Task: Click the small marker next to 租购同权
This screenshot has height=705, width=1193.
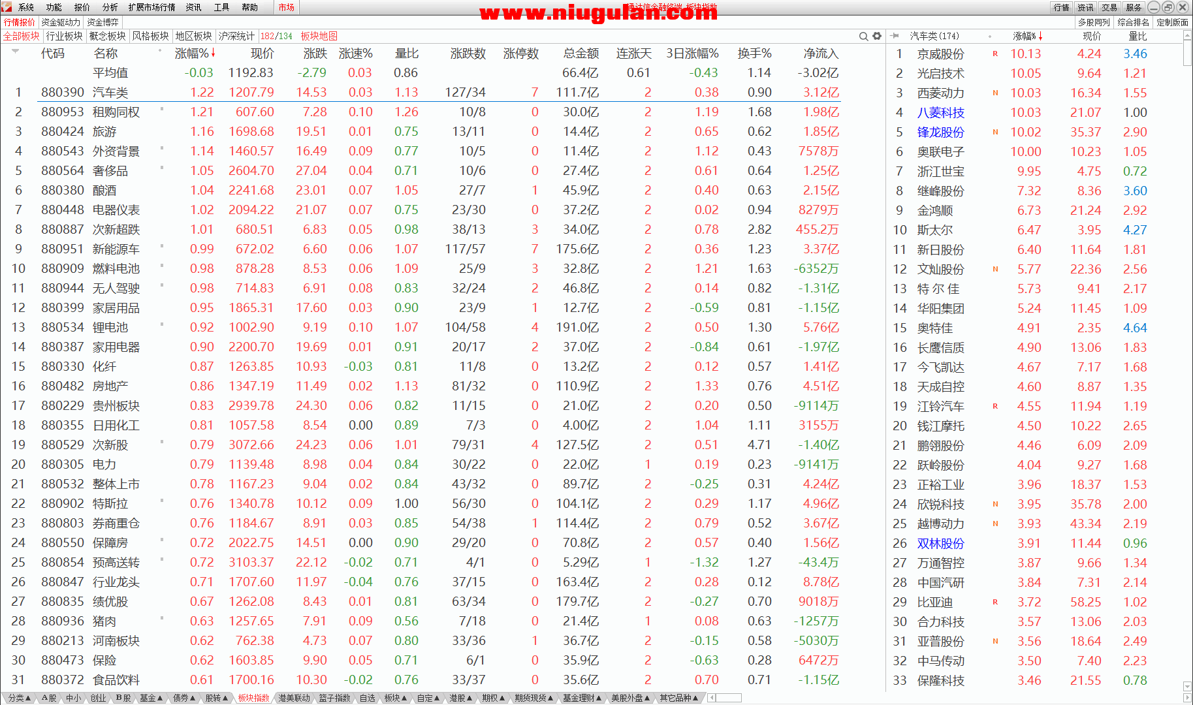Action: coord(161,108)
